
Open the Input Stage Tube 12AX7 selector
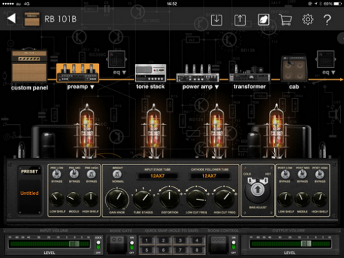pos(158,176)
